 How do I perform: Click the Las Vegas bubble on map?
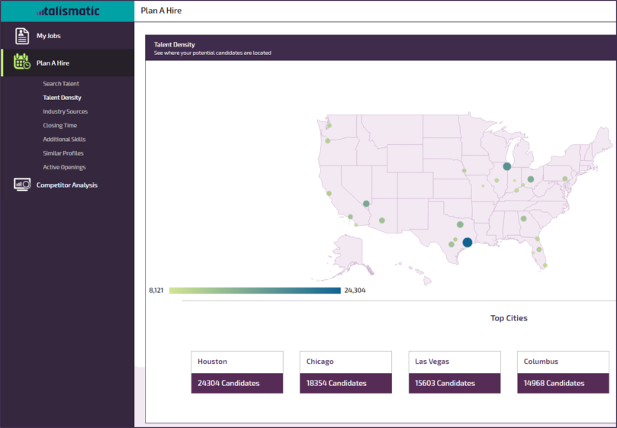point(366,204)
